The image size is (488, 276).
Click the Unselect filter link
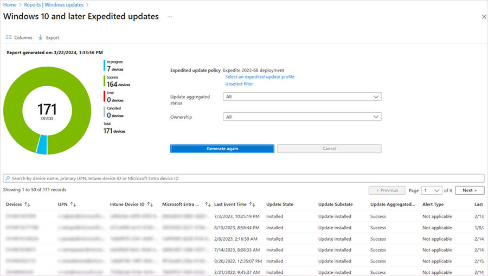coord(239,84)
